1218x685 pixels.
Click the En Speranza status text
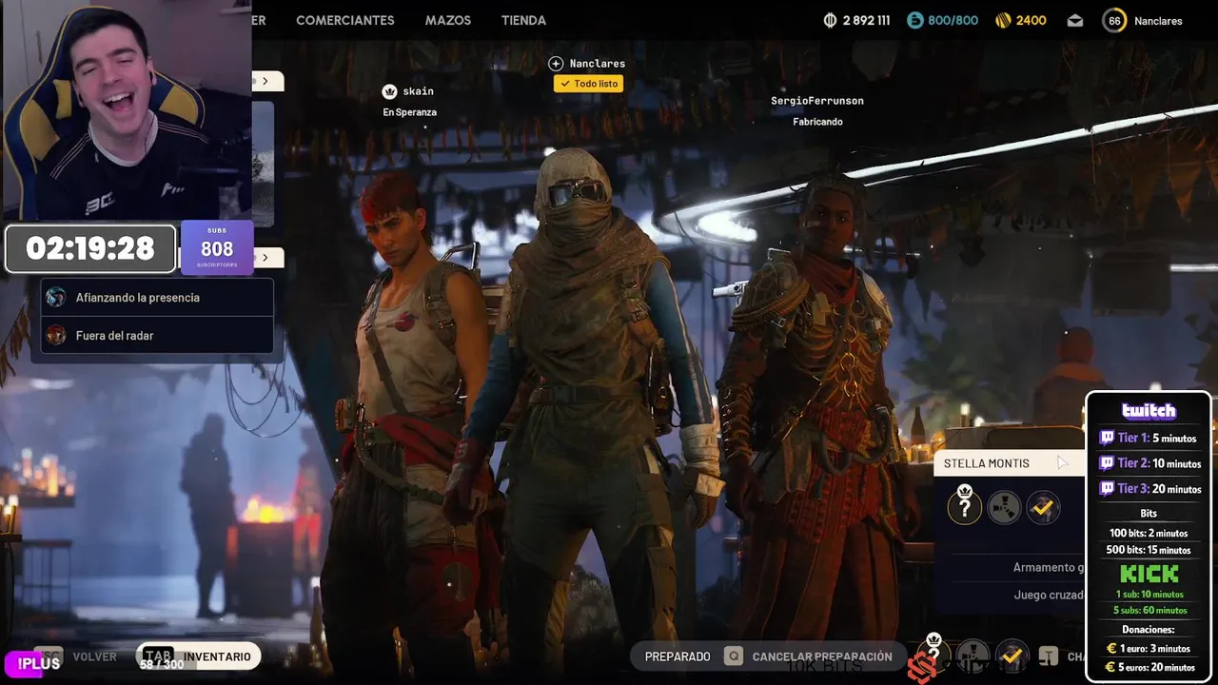click(410, 112)
